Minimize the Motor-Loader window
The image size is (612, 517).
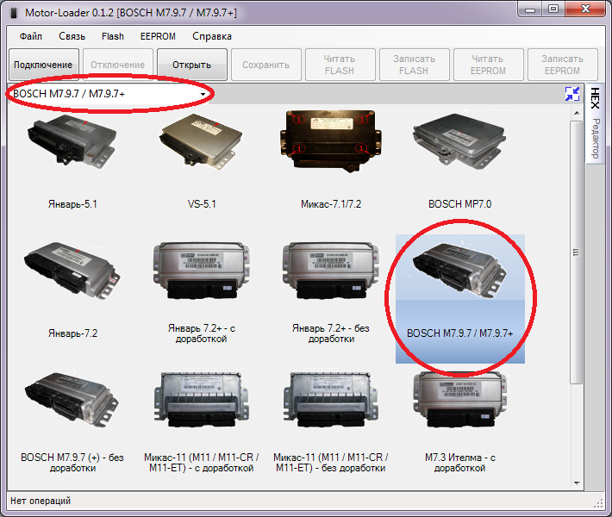coord(530,9)
